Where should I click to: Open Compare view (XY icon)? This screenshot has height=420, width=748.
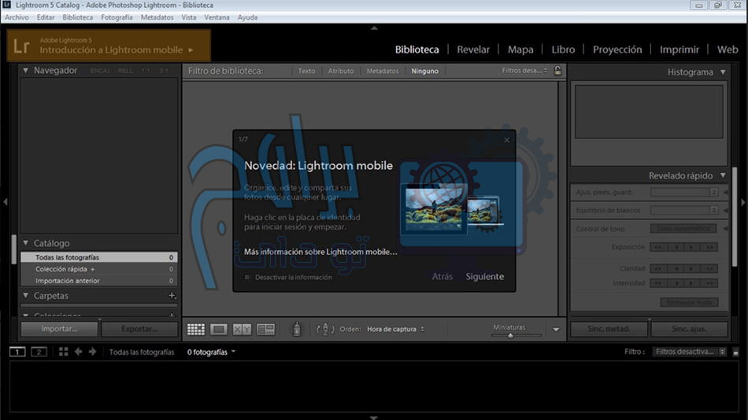point(243,330)
